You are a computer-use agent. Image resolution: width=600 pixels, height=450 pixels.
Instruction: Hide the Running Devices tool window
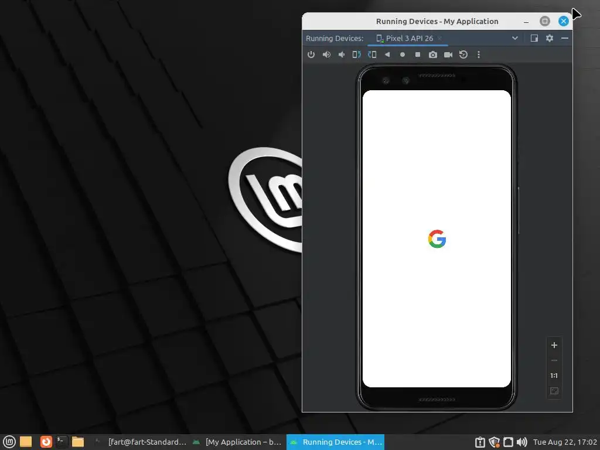tap(564, 38)
